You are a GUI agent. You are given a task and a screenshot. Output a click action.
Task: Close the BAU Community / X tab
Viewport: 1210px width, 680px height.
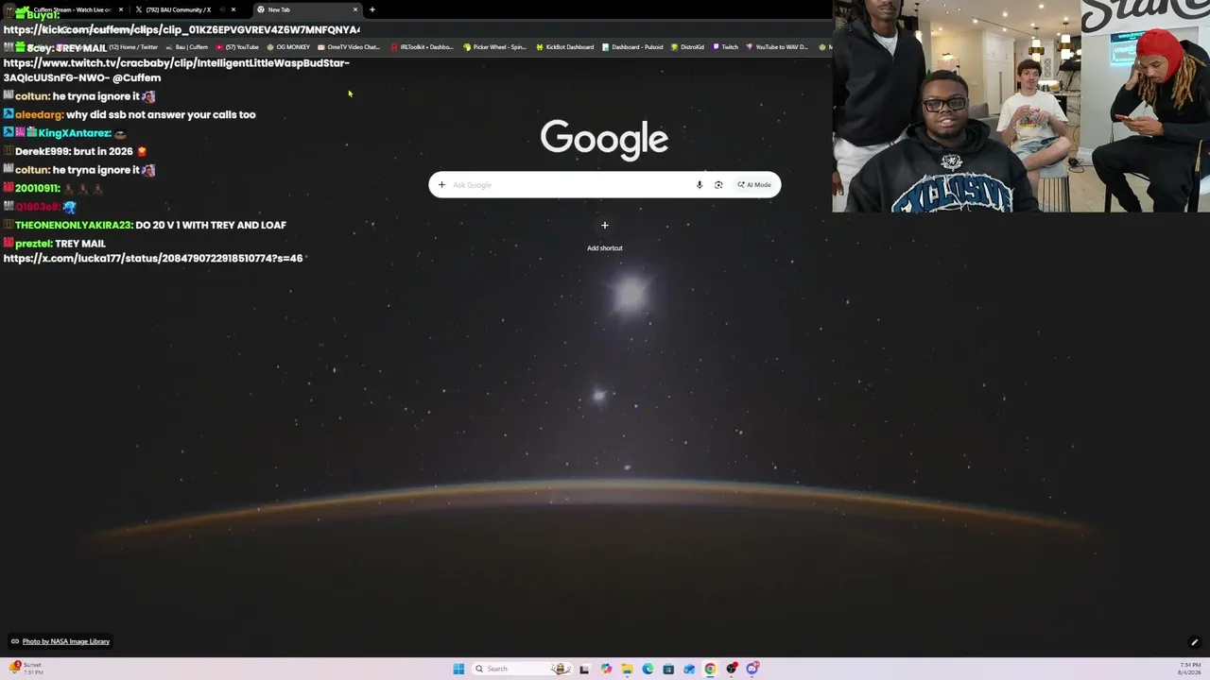pyautogui.click(x=233, y=9)
